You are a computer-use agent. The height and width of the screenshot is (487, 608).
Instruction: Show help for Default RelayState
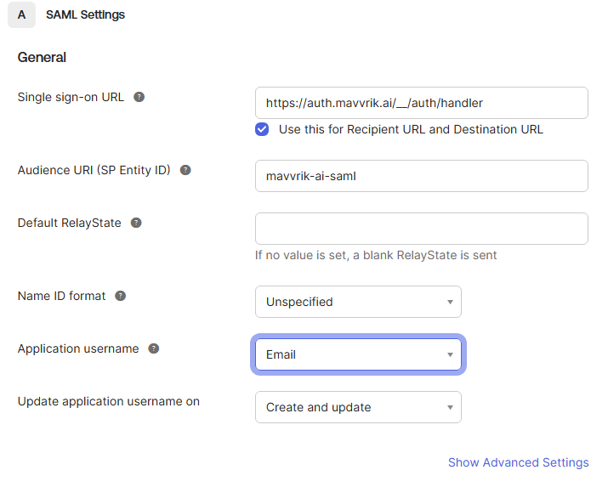[136, 223]
